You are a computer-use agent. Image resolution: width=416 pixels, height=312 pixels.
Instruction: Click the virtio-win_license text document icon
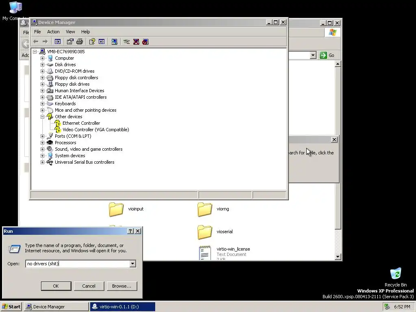pyautogui.click(x=205, y=253)
